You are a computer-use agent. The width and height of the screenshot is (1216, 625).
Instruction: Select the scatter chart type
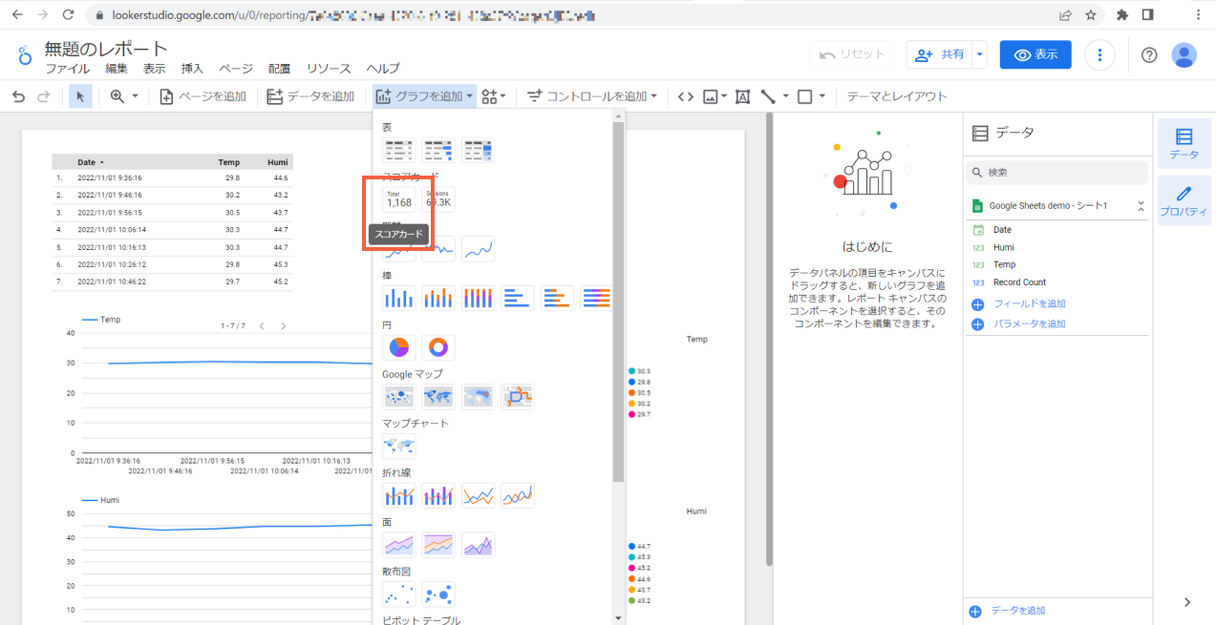click(398, 594)
